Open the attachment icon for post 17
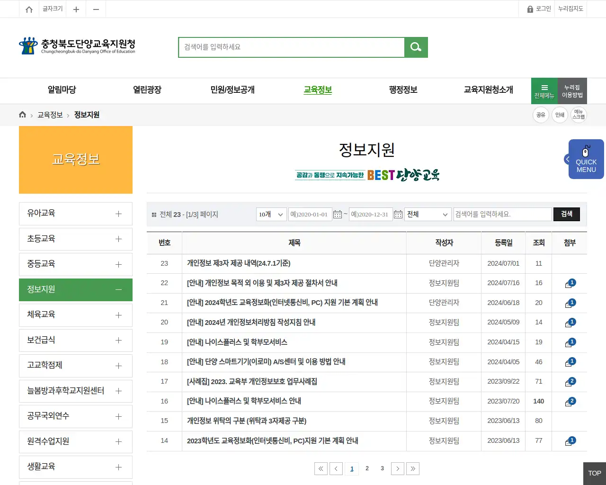The width and height of the screenshot is (606, 485). [570, 382]
